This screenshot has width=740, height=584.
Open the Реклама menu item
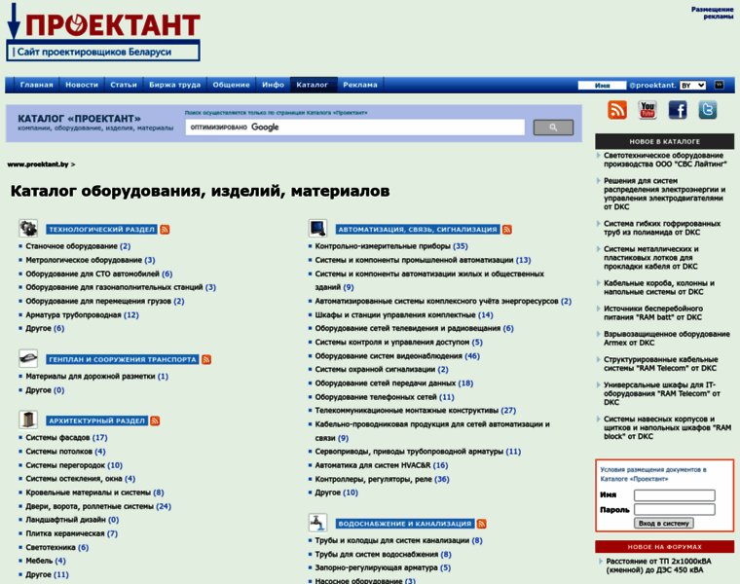[360, 85]
